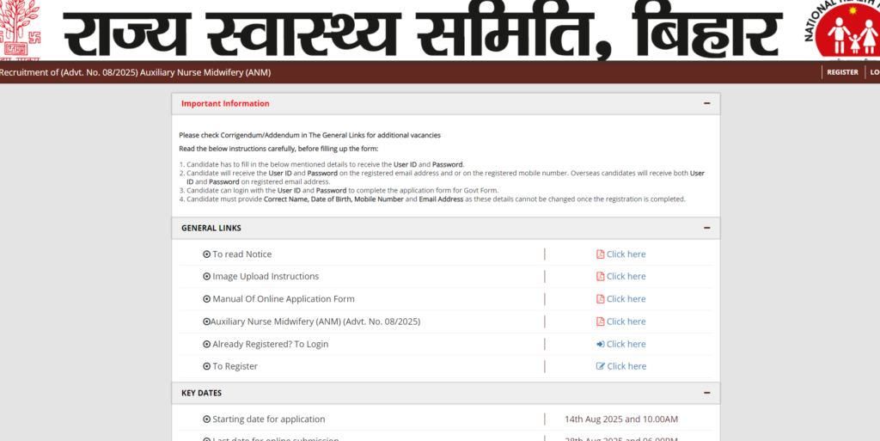This screenshot has width=880, height=441.
Task: Click the text 'Image Upload Instructions'
Action: pyautogui.click(x=266, y=277)
